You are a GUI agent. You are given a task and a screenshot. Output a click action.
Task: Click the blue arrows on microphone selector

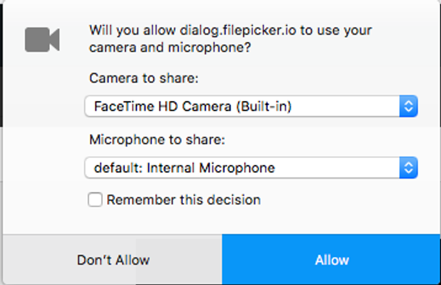tap(408, 168)
